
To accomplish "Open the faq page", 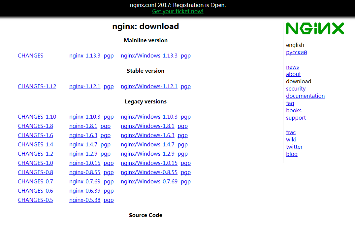I will [x=290, y=103].
